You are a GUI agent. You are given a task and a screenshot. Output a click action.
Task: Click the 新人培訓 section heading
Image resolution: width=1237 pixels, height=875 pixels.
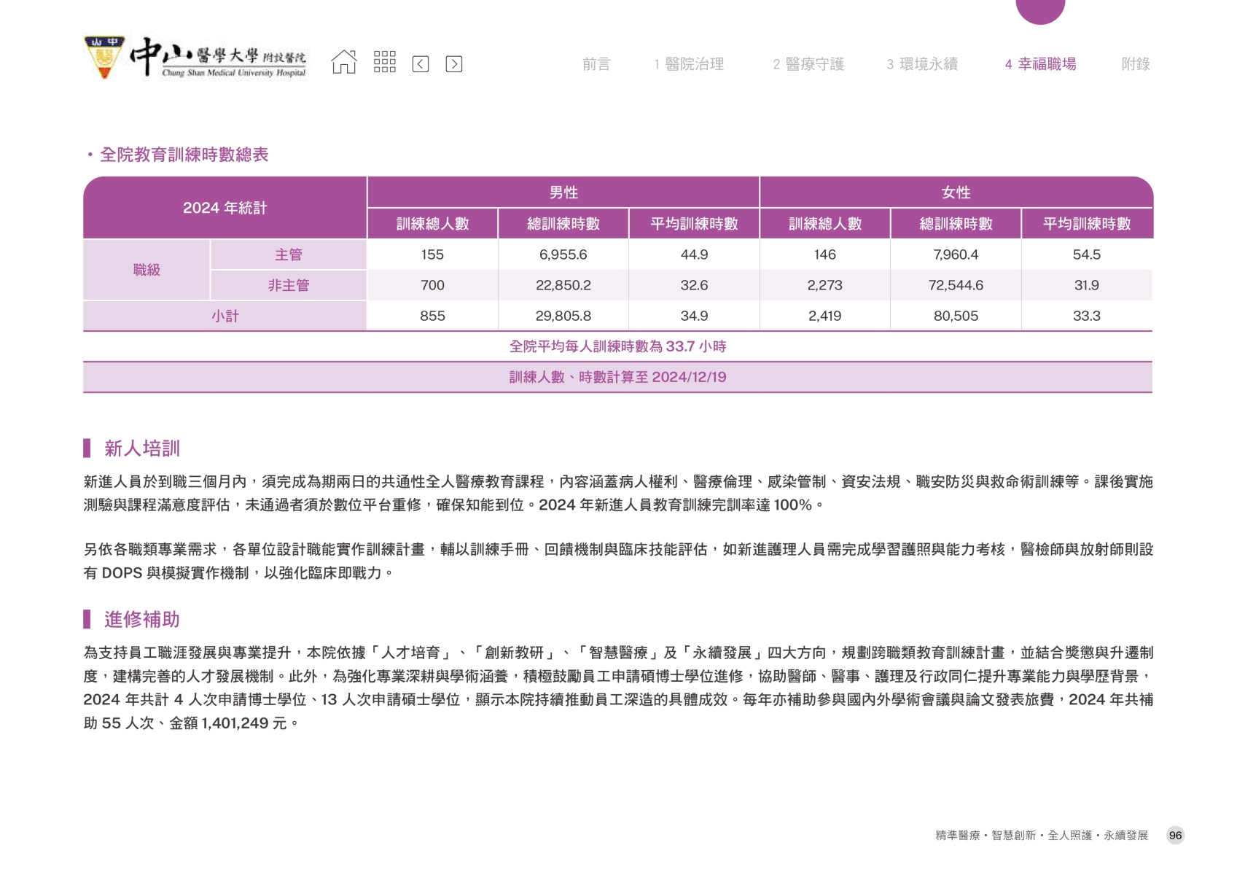pyautogui.click(x=141, y=448)
